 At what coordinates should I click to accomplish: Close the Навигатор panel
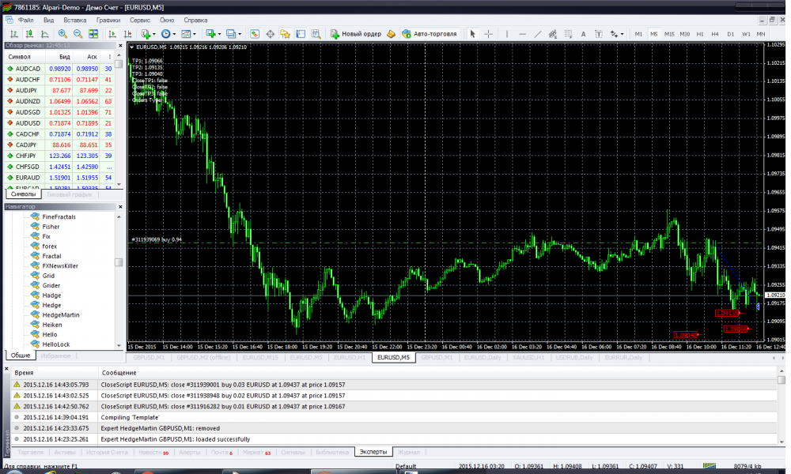[x=120, y=206]
